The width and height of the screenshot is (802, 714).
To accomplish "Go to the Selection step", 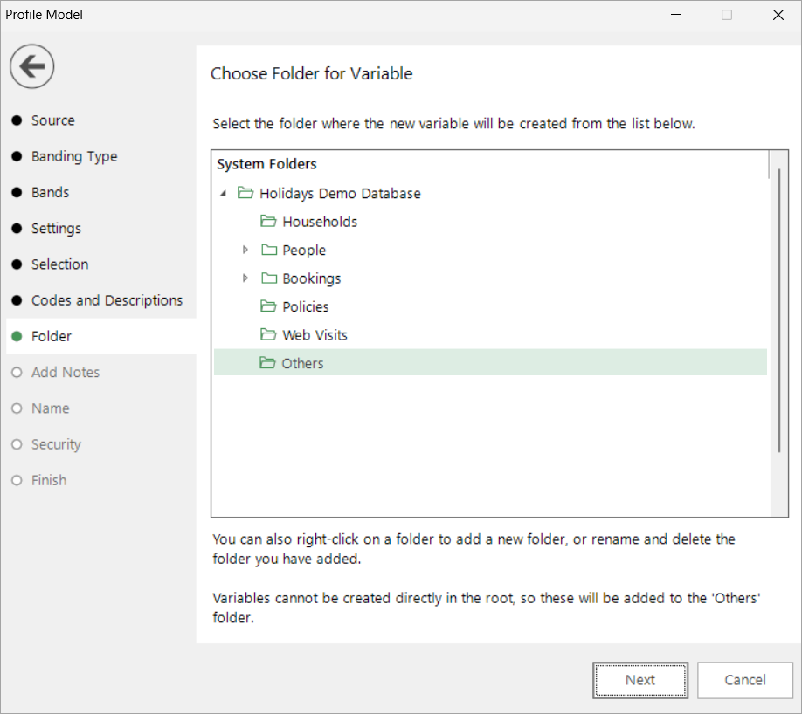I will (59, 264).
